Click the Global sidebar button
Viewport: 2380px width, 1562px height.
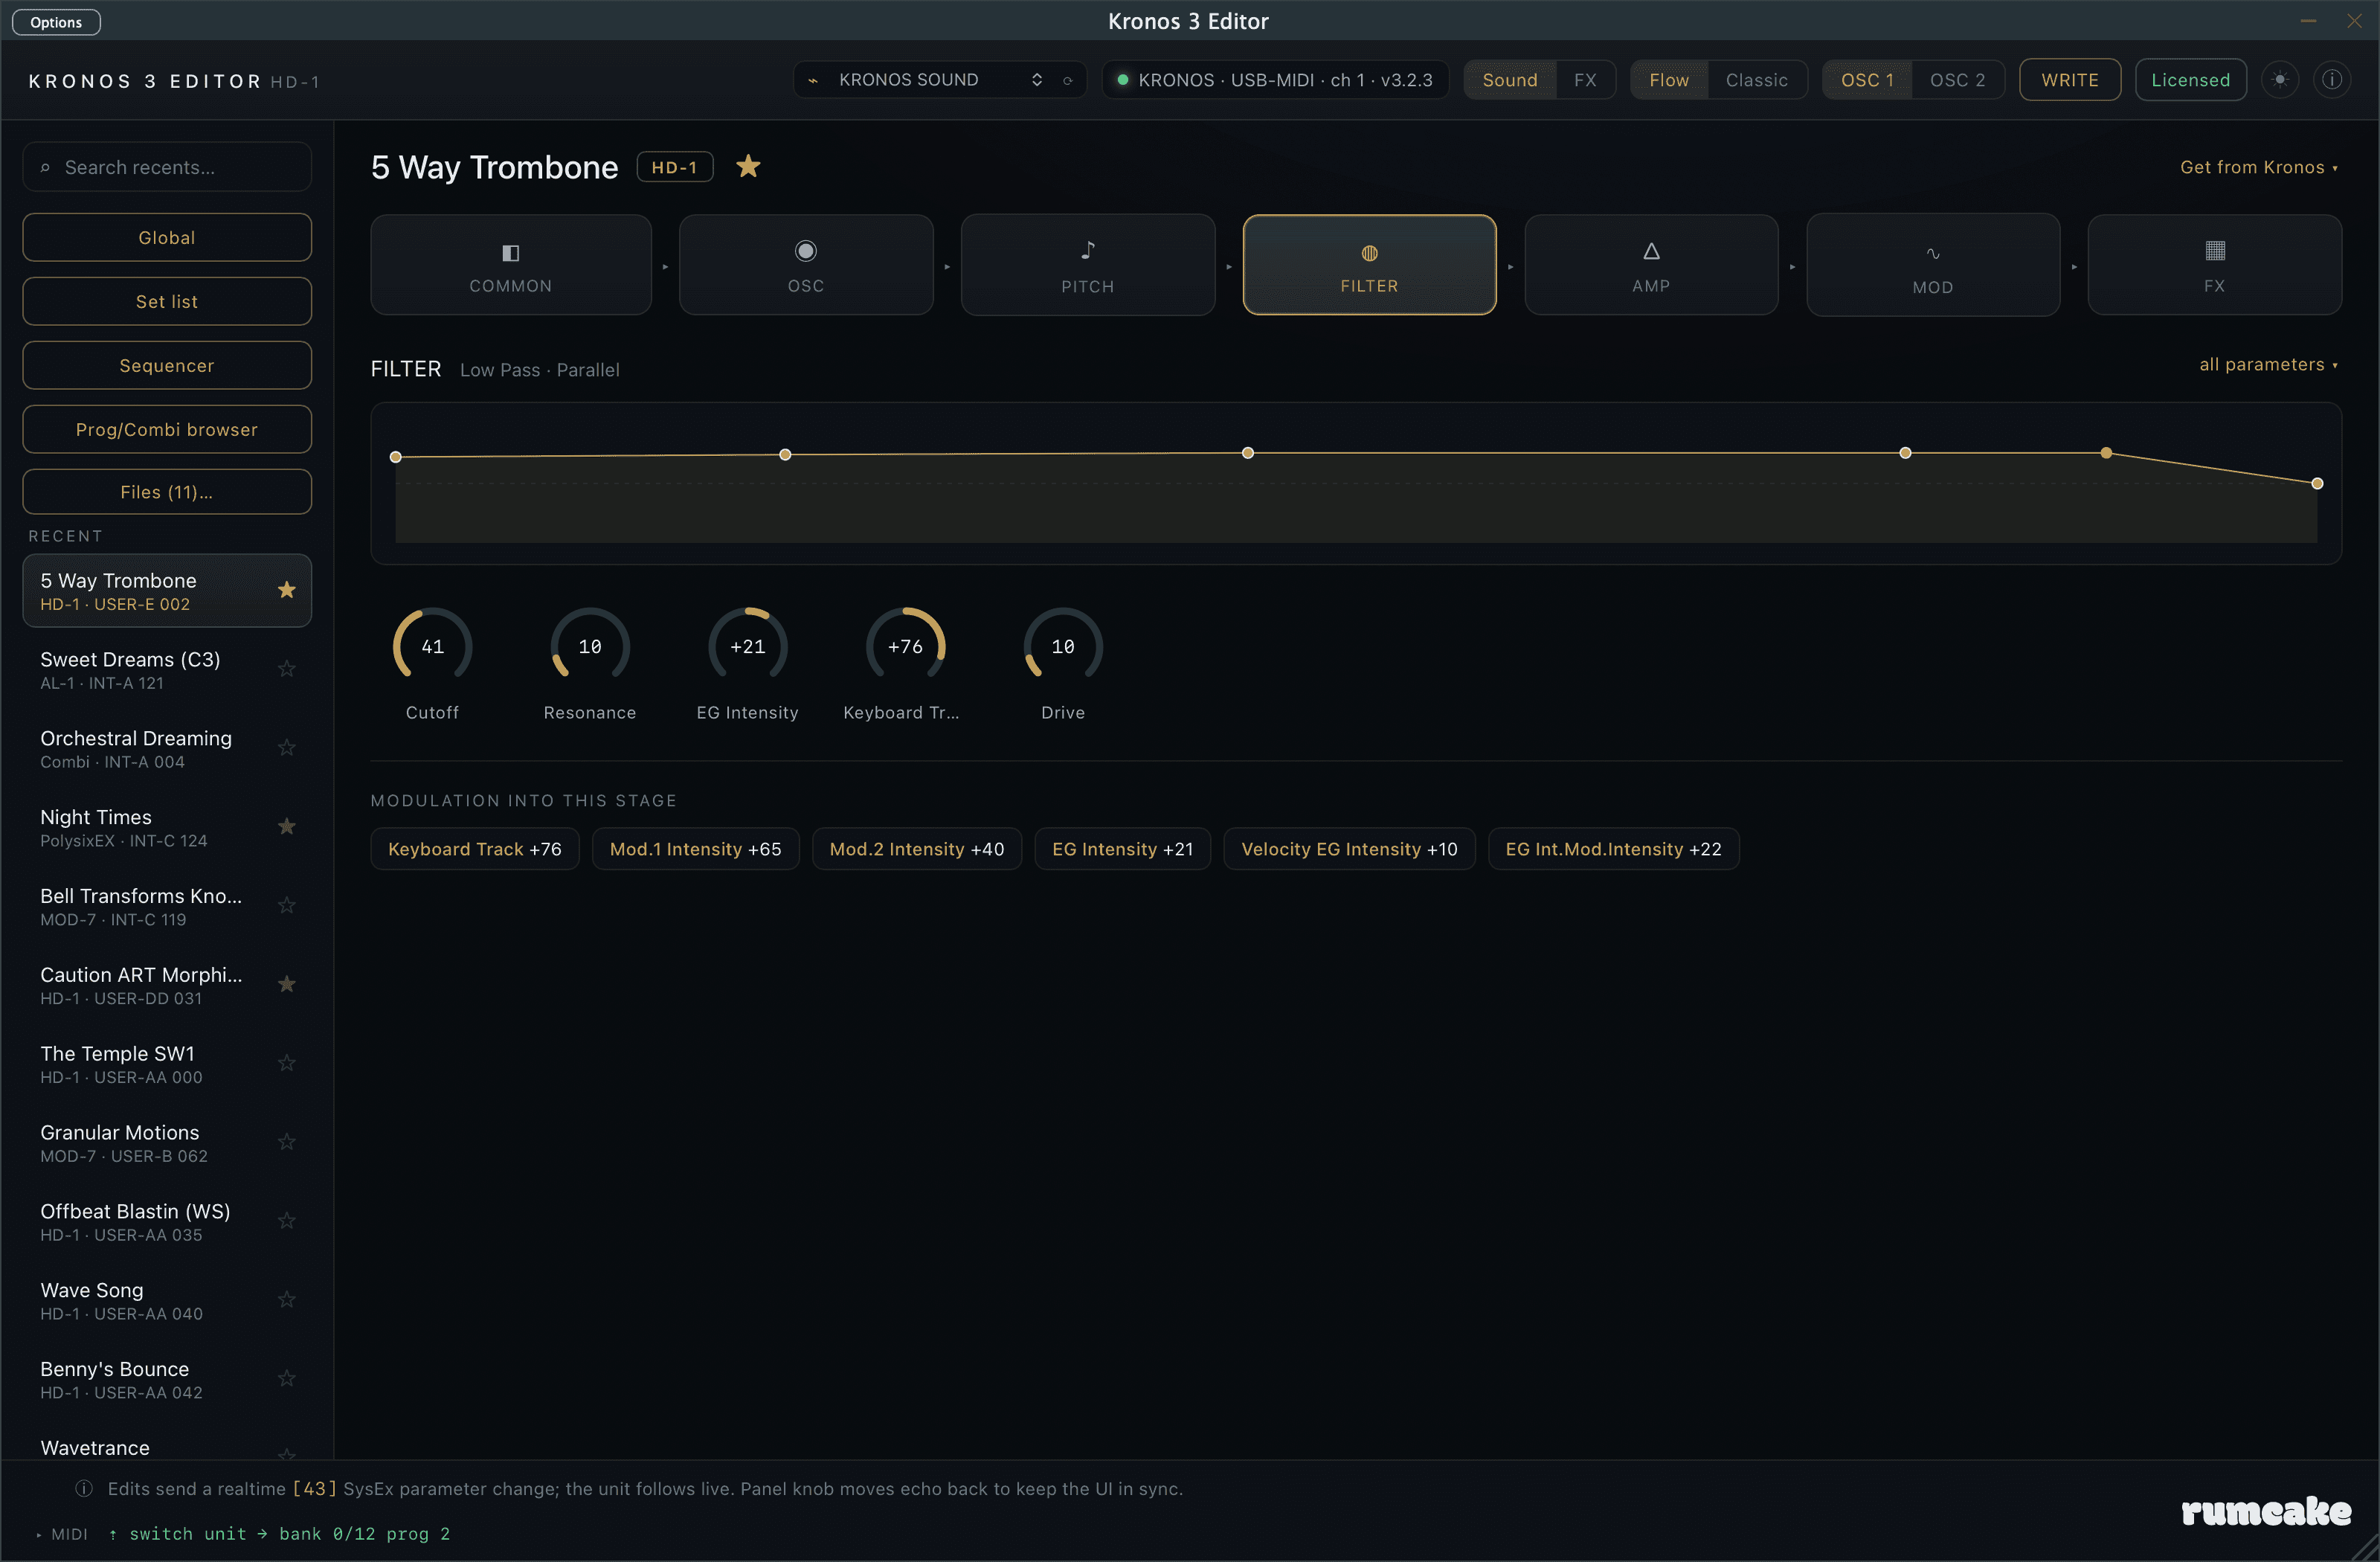click(167, 238)
